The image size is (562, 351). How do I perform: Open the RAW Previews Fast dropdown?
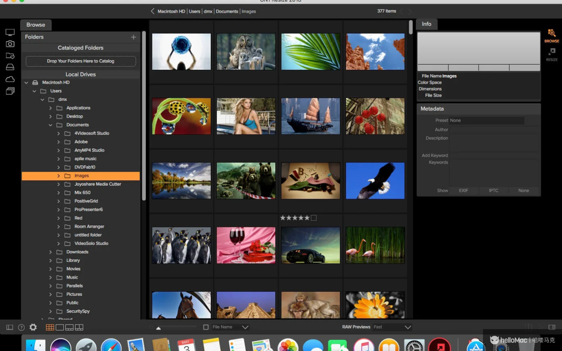[x=392, y=327]
